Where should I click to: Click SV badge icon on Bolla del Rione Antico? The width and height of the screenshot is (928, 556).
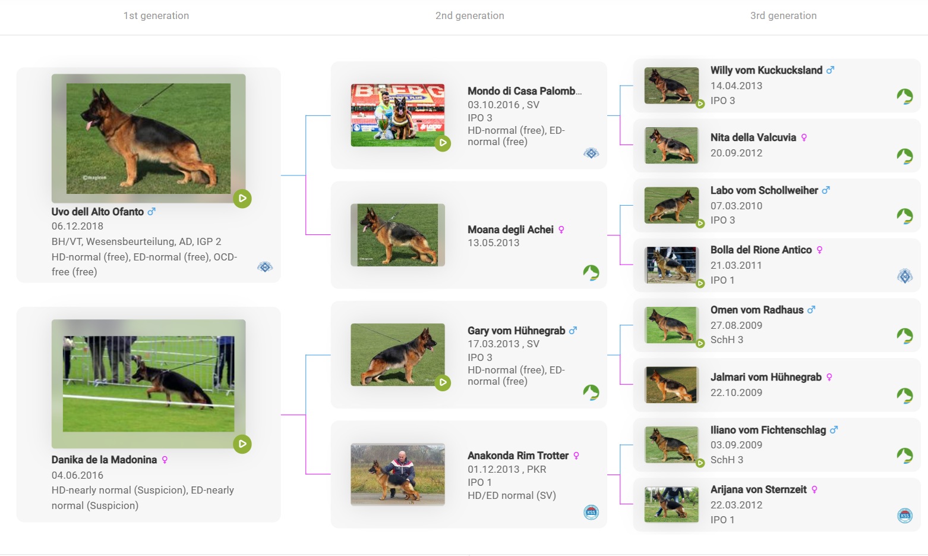[x=905, y=276]
